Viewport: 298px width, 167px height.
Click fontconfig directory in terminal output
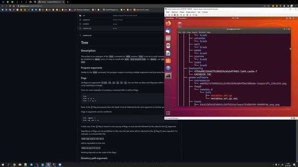pos(196,68)
